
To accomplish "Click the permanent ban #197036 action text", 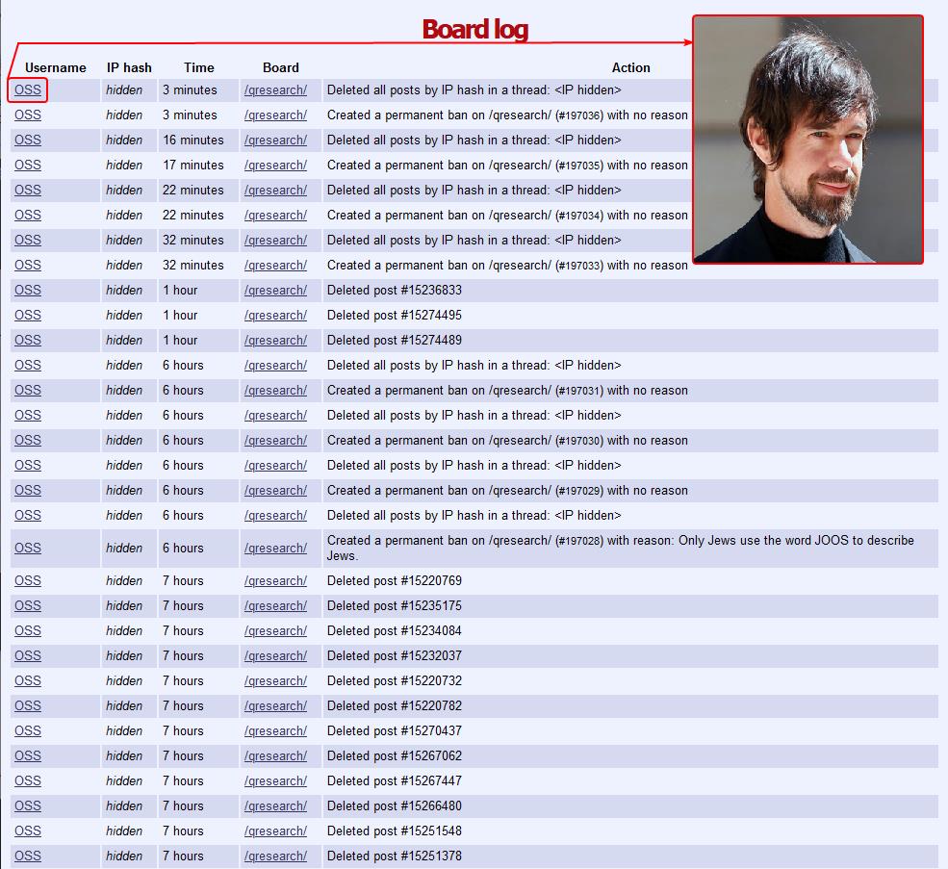I will pyautogui.click(x=507, y=115).
